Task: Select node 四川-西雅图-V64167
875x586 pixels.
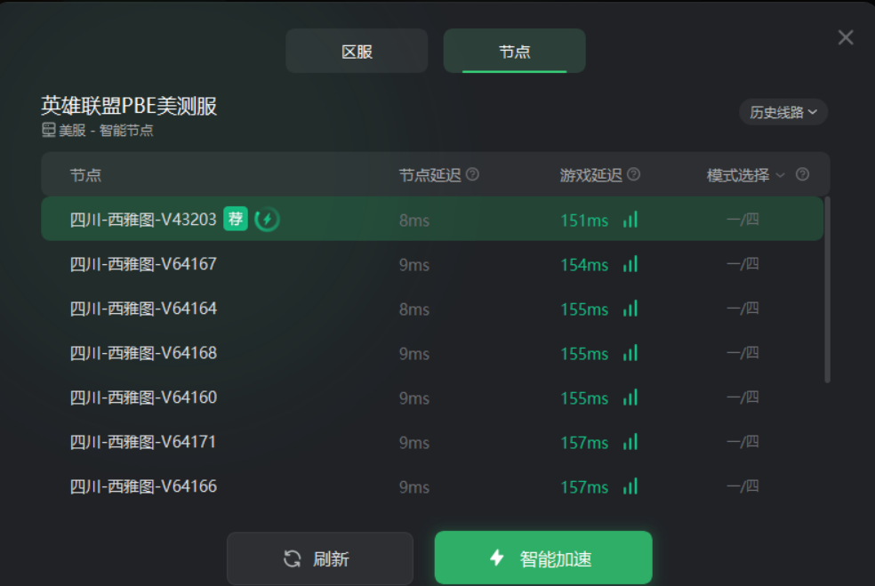Action: point(432,264)
